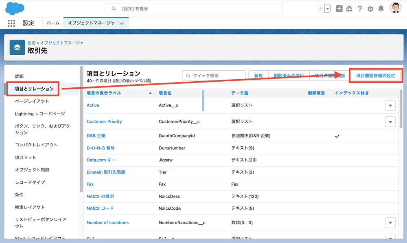Open ページレイアウト in the sidebar
Screen dimensions: 407x243
point(32,101)
